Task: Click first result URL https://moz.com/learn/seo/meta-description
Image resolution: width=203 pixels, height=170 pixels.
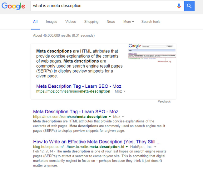Action: pyautogui.click(x=70, y=117)
